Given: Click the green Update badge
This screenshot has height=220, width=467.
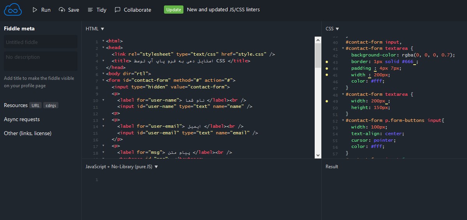Looking at the screenshot, I should click(174, 9).
